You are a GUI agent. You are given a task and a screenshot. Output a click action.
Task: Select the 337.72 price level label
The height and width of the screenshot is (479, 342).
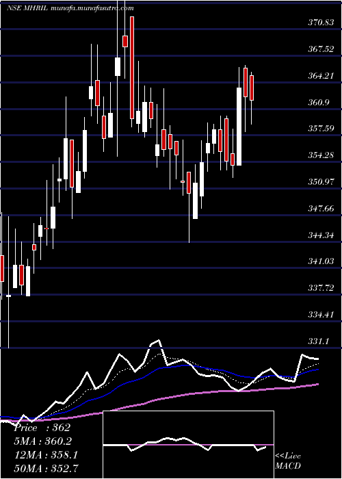click(320, 288)
